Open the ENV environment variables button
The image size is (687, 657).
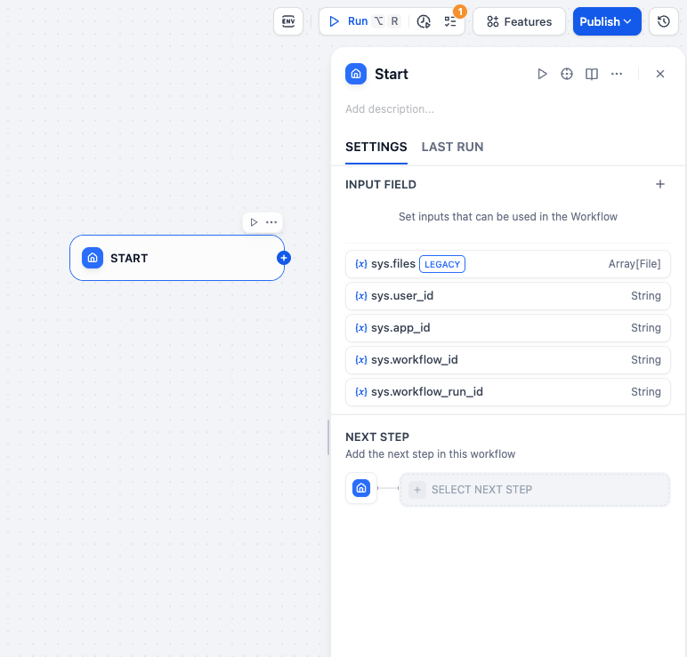[x=288, y=21]
